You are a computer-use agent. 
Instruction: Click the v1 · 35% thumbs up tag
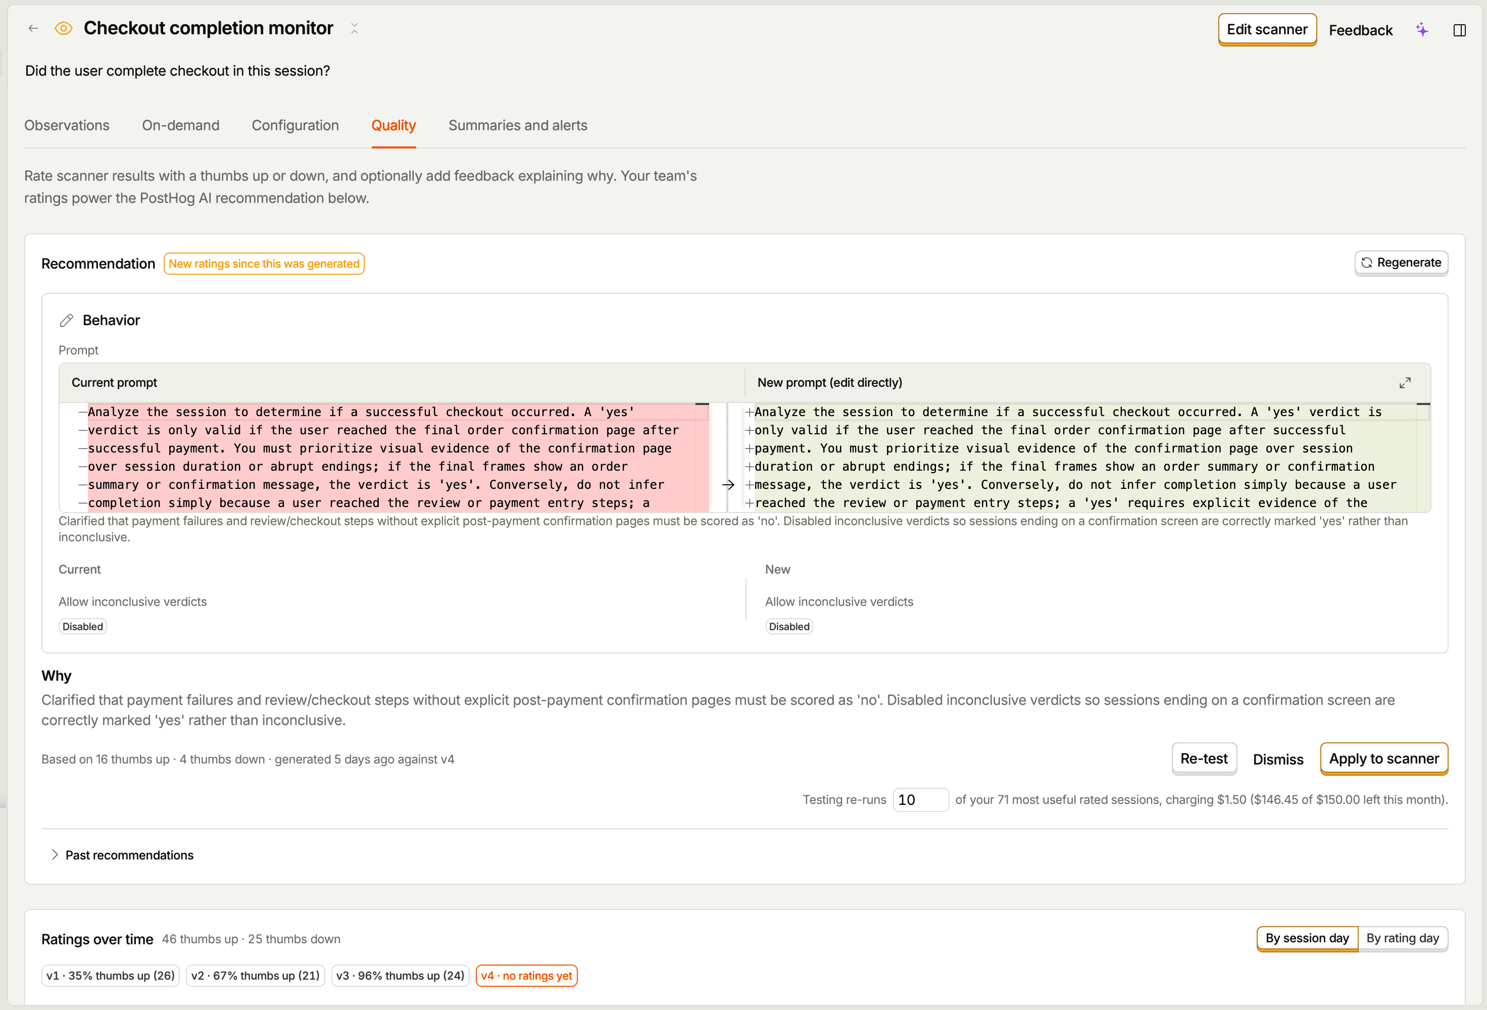[111, 976]
